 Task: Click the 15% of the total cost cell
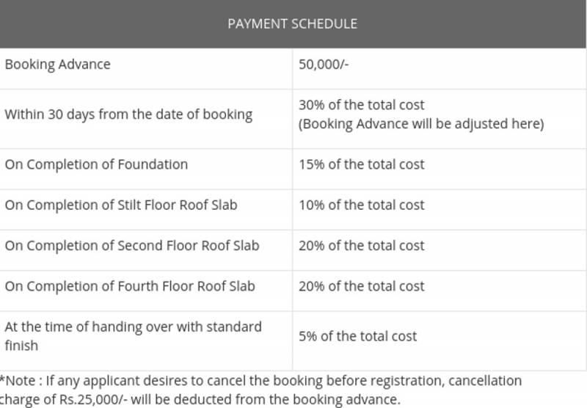pyautogui.click(x=361, y=164)
